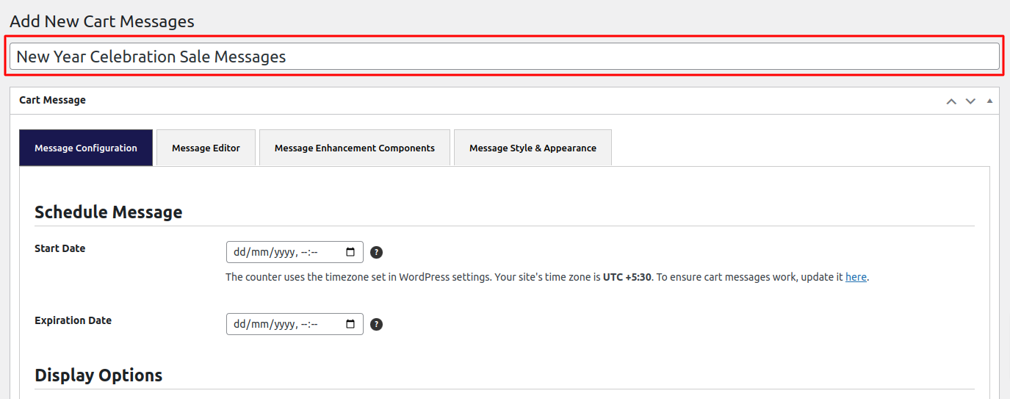Click the Start Date help question mark
The height and width of the screenshot is (399, 1010).
click(376, 253)
